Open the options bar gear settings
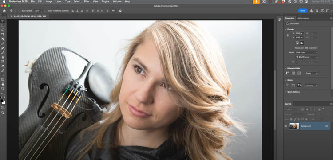This screenshot has height=160, width=333. point(120,11)
